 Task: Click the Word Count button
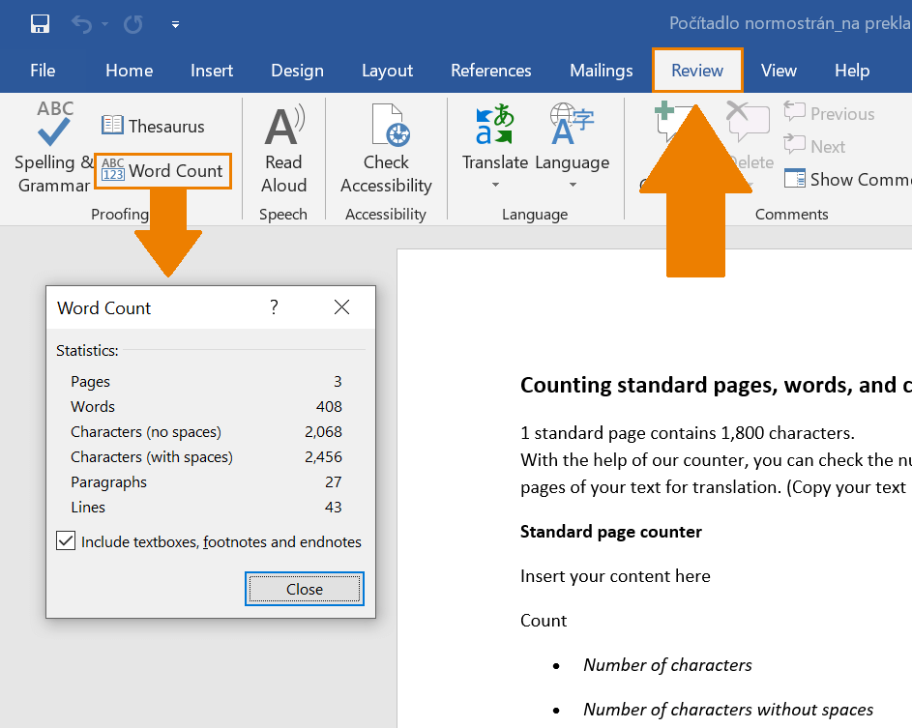tap(162, 171)
